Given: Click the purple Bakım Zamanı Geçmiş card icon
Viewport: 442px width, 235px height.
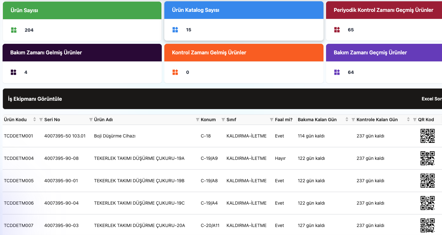Looking at the screenshot, I should point(337,72).
